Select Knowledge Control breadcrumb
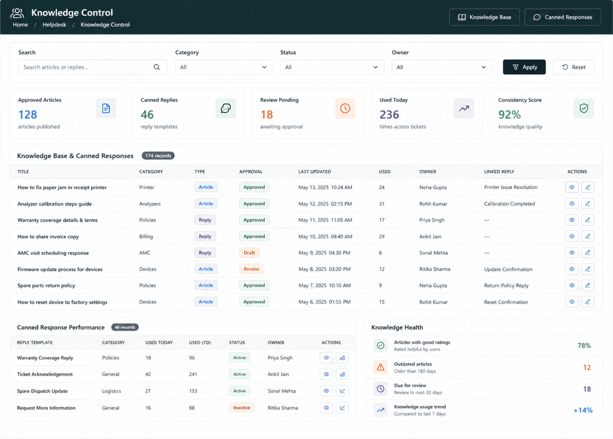 click(x=105, y=25)
